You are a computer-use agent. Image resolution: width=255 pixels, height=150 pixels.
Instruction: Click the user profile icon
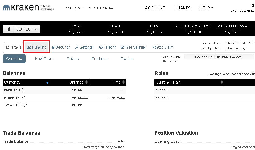[x=253, y=6]
